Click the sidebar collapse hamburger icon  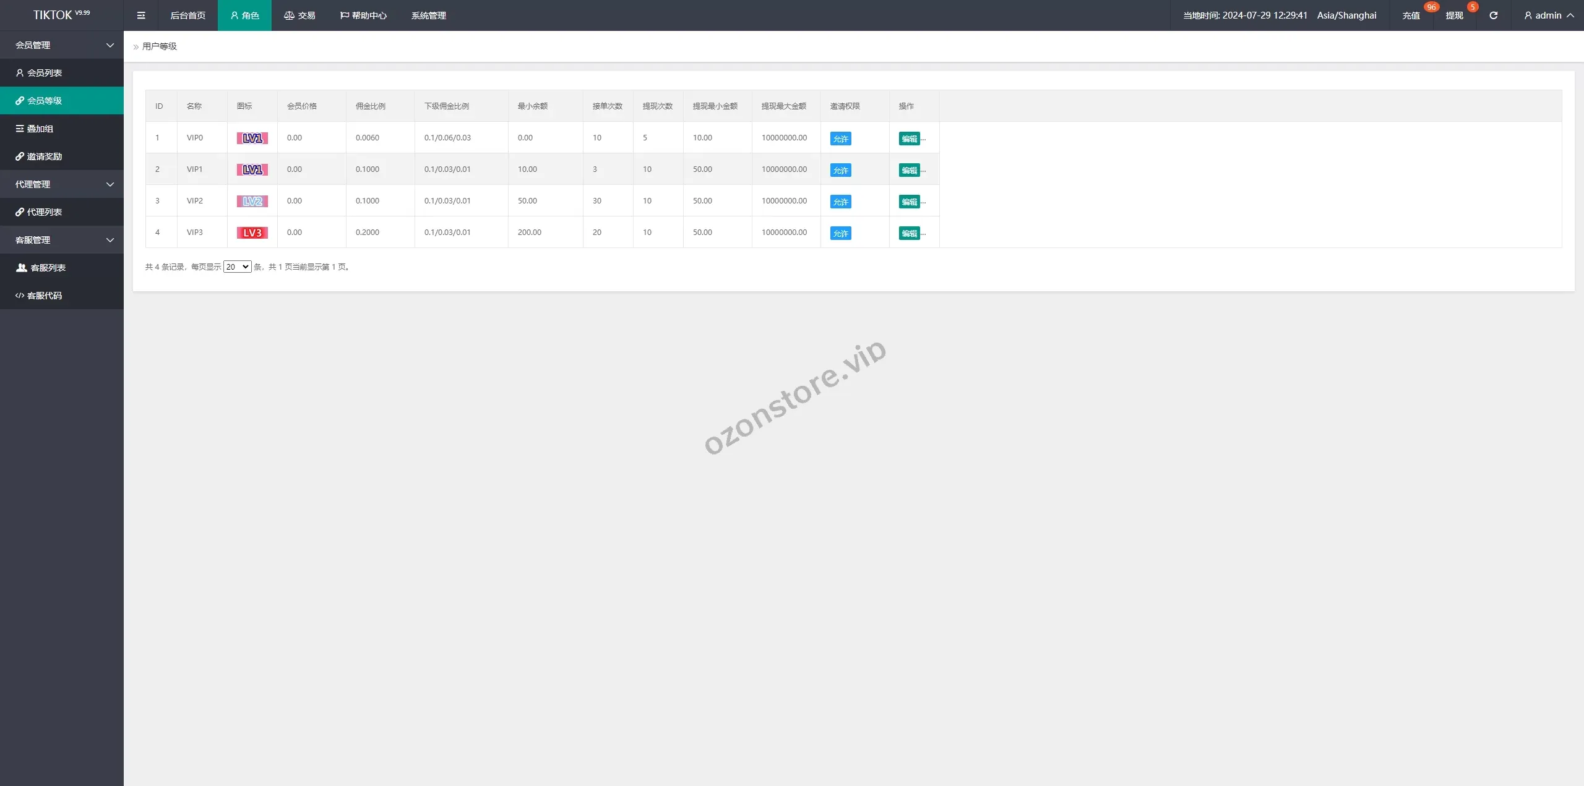coord(141,15)
